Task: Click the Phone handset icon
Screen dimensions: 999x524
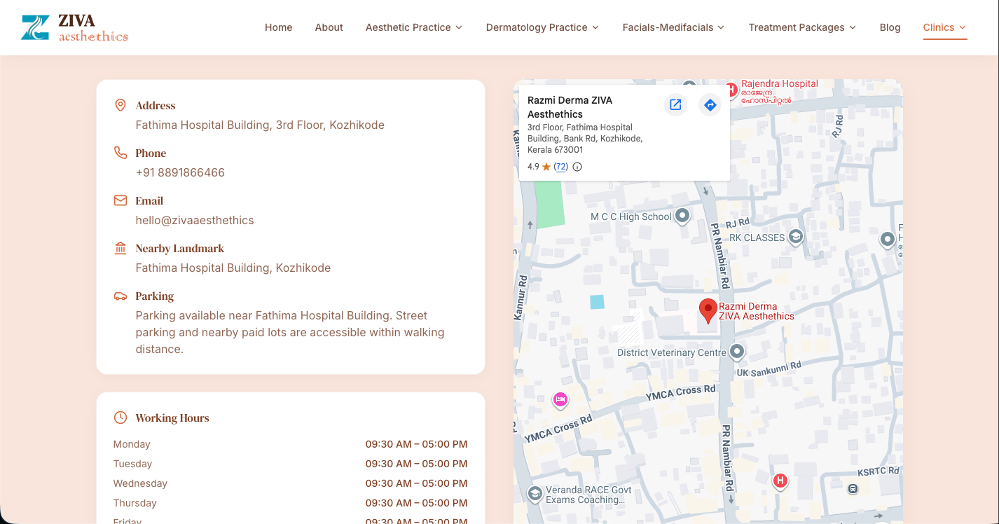Action: (x=120, y=153)
